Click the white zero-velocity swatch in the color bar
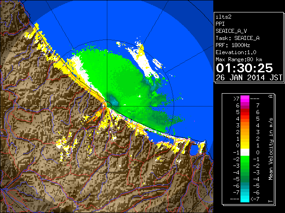The width and height of the screenshot is (285, 213). tap(245, 152)
